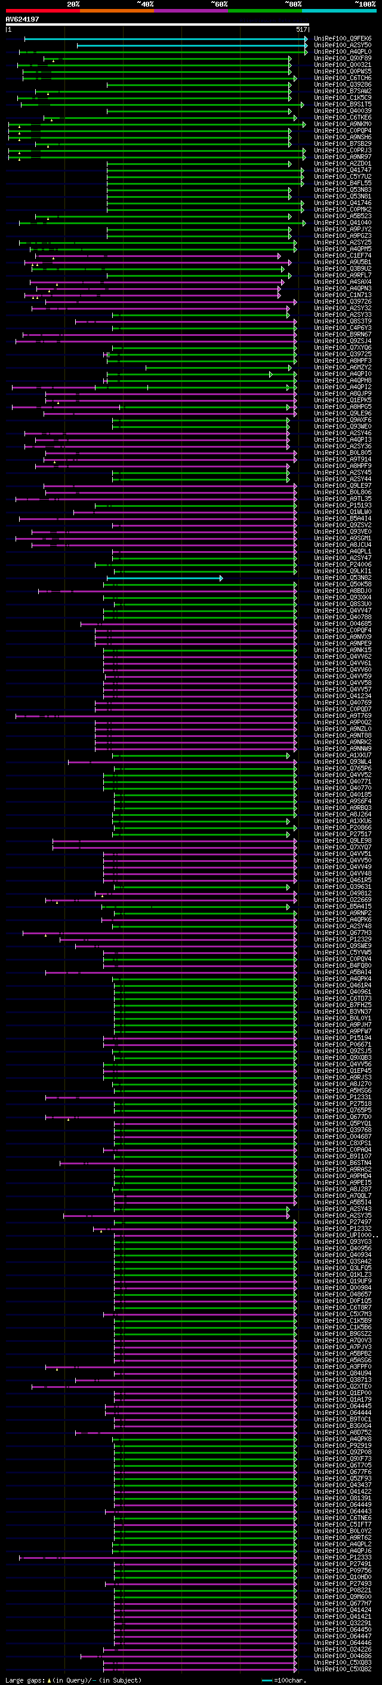
Task: Open hit UniRef100_Q9XF89
Action: click(x=343, y=58)
